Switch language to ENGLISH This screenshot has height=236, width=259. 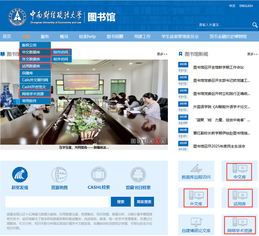click(x=246, y=6)
